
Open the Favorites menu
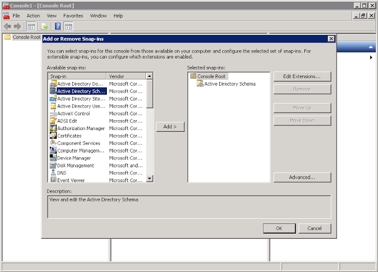[x=73, y=16]
